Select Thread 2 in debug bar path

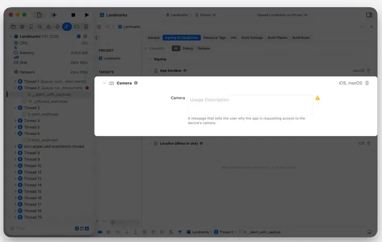point(224,232)
